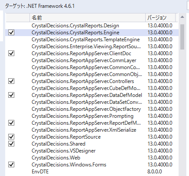The height and width of the screenshot is (176, 189).
Task: Select the EnvDTE assembly row
Action: point(92,172)
